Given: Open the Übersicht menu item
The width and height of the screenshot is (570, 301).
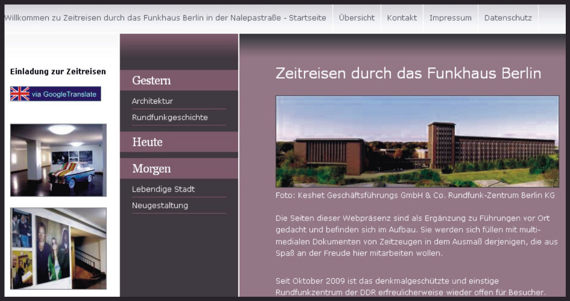Looking at the screenshot, I should pyautogui.click(x=356, y=18).
